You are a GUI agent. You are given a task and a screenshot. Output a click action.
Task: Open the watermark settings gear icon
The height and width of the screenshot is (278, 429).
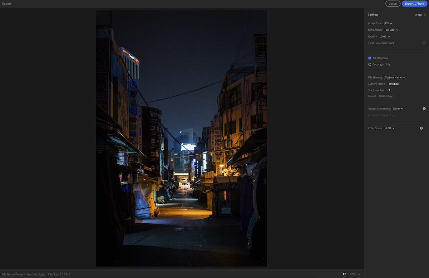pos(424,43)
